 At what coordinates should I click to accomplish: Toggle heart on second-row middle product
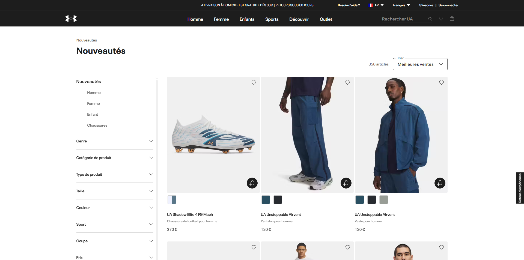[x=348, y=247]
